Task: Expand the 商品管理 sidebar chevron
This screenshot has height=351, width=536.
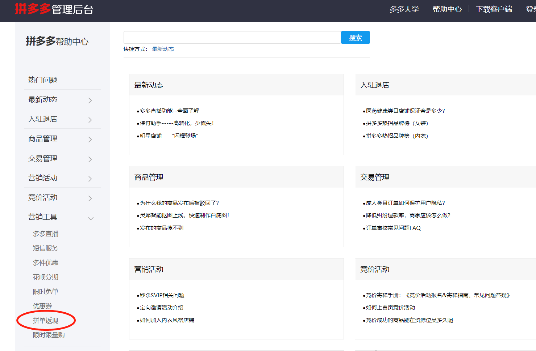Action: click(90, 139)
